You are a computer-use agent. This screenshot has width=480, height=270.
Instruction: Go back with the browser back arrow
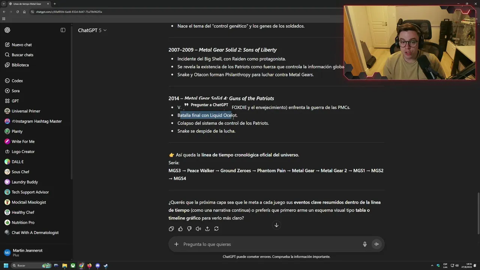point(4,12)
